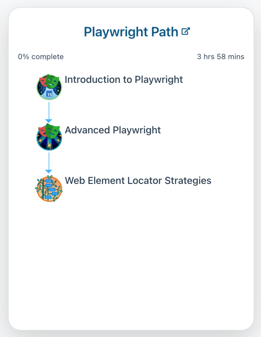The width and height of the screenshot is (261, 337).
Task: Click the empty white area of the card
Action: 131,265
